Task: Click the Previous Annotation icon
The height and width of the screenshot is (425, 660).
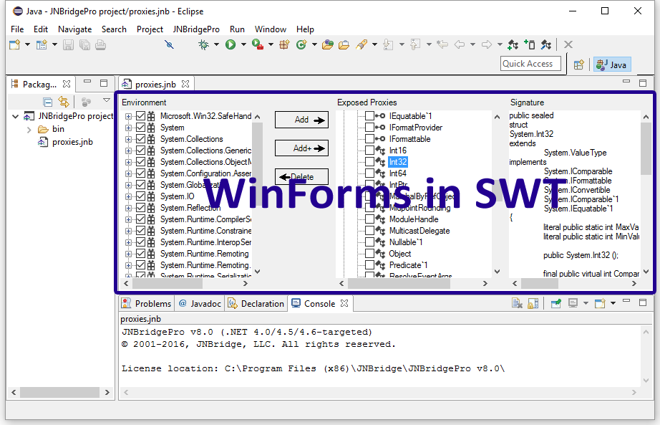Action: point(415,44)
